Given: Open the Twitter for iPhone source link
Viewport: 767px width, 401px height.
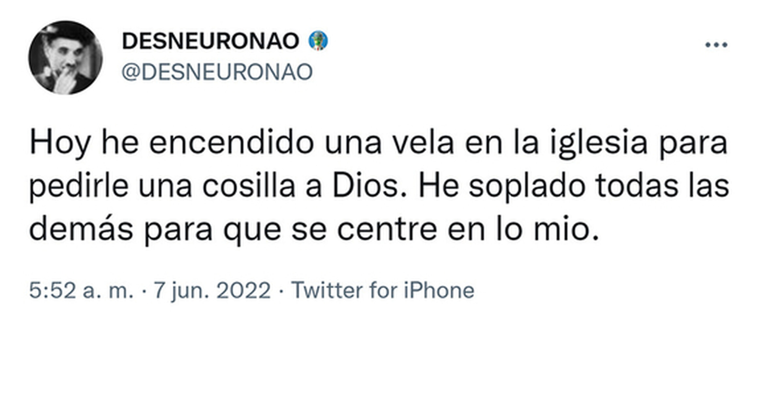Looking at the screenshot, I should click(x=383, y=290).
